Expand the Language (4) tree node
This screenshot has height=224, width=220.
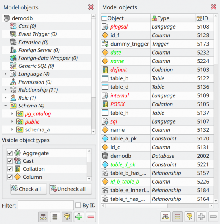5,74
